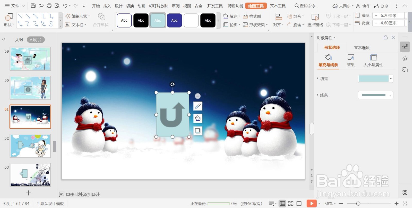Click the brush style quick-action icon beside shape
This screenshot has height=208, width=412.
198,106
